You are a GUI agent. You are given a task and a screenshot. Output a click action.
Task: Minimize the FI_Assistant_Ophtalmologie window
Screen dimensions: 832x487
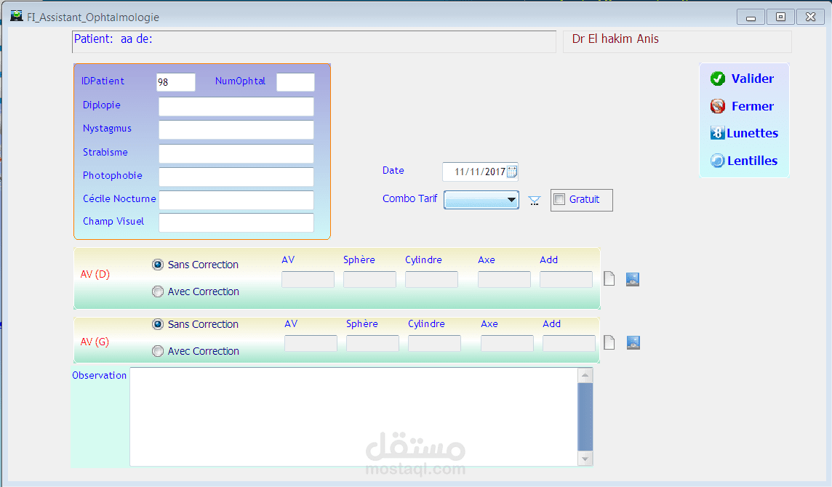coord(751,17)
